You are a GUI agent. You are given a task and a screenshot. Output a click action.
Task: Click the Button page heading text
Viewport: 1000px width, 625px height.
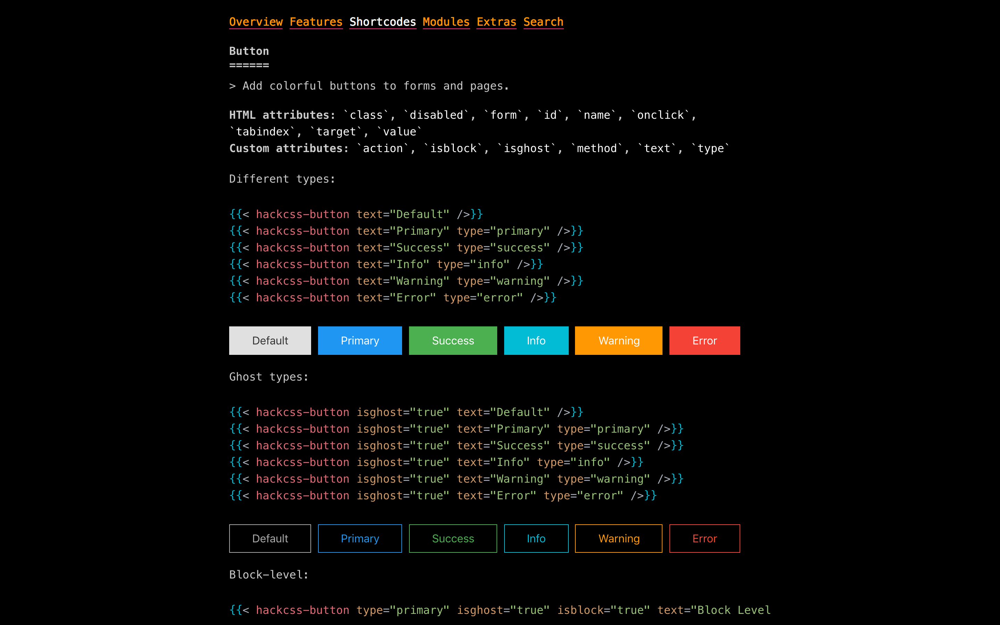[249, 51]
